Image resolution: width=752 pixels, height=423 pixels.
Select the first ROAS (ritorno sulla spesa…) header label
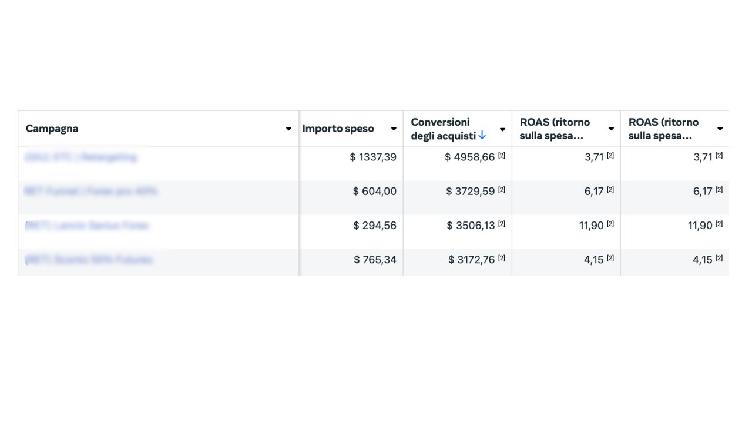[555, 129]
